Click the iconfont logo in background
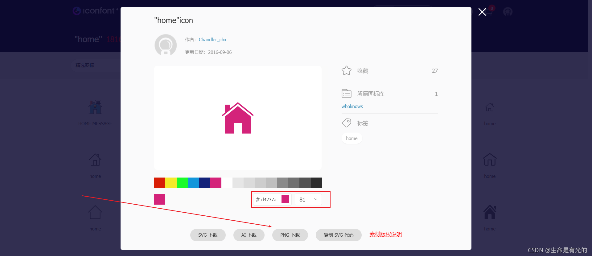The image size is (592, 256). point(96,11)
